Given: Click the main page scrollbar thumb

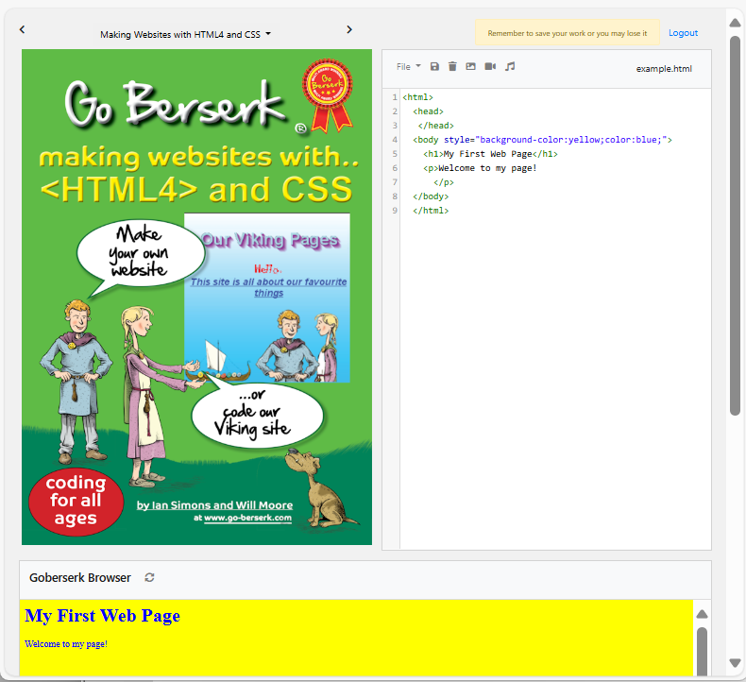Looking at the screenshot, I should (735, 226).
